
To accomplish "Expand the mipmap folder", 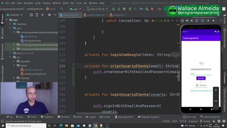I will pos(14,78).
